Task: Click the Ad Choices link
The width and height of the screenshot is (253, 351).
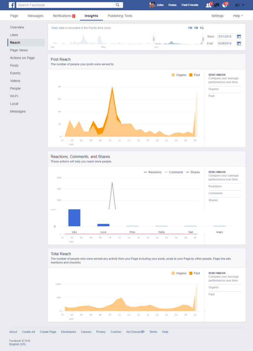Action: (135, 332)
